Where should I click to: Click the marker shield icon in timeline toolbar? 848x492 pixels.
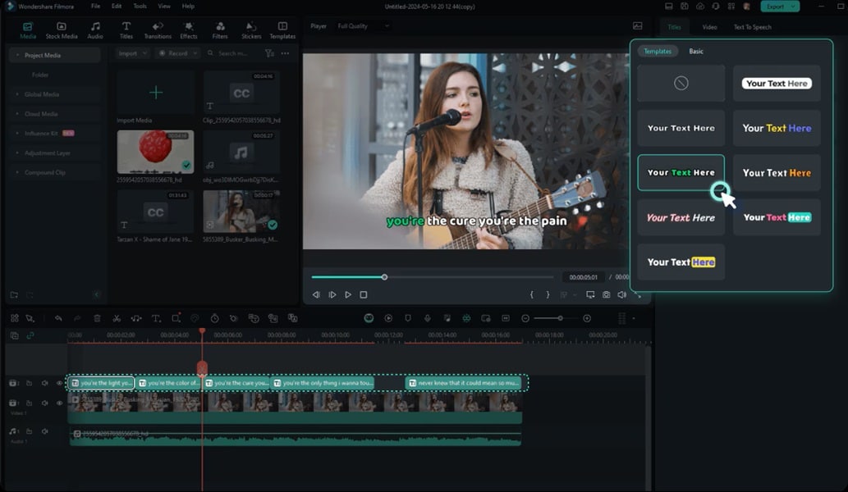tap(408, 318)
